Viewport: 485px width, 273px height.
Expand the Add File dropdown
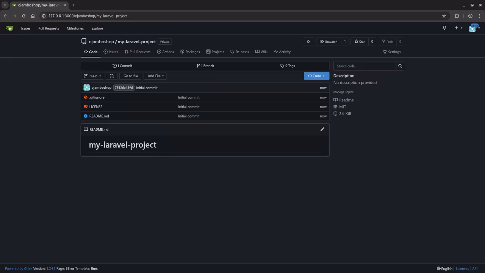156,76
